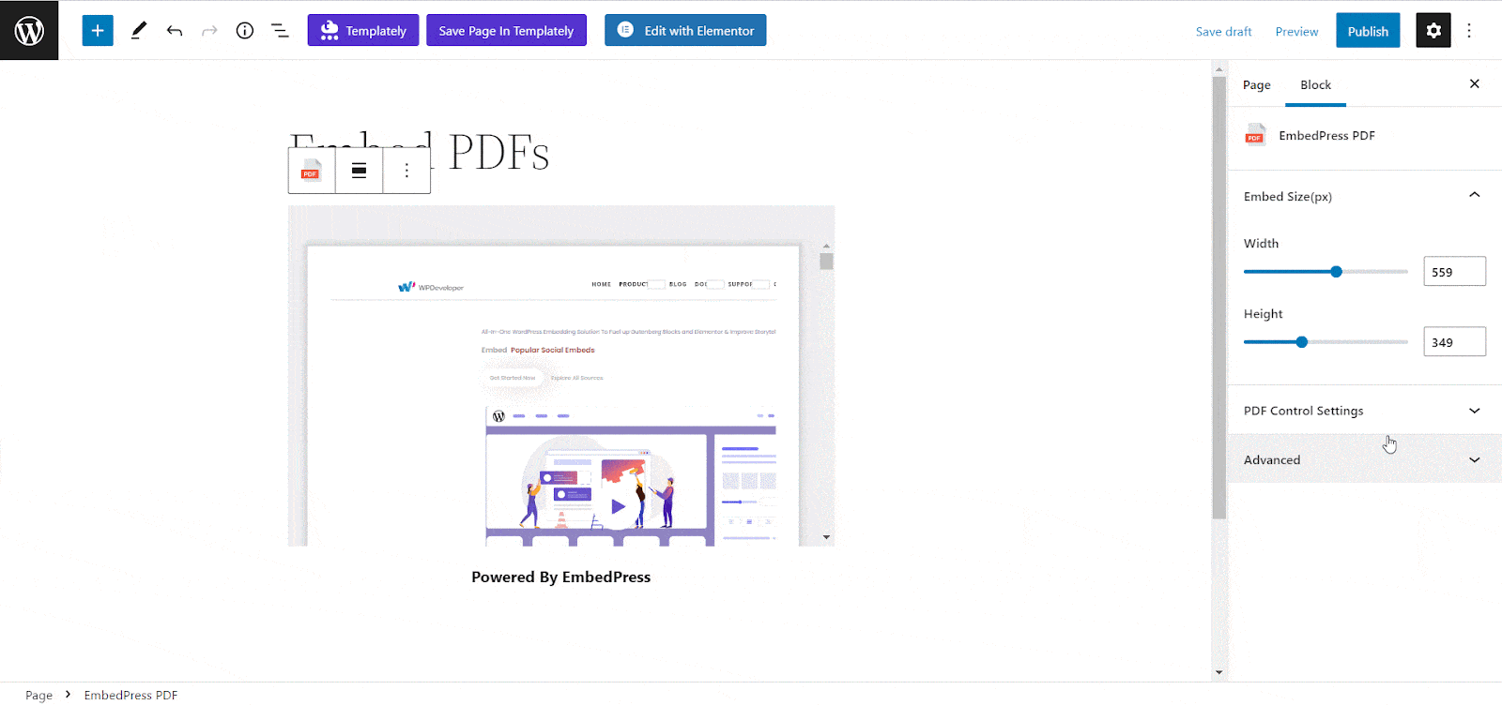Viewport: 1502px width, 705px height.
Task: Click the PDF viewer scroll down arrow
Action: (826, 537)
